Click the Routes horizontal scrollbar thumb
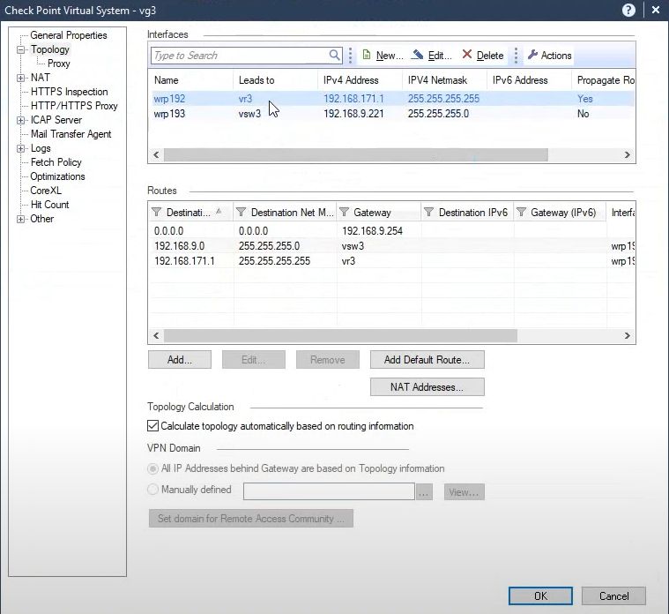This screenshot has height=614, width=669. point(340,335)
